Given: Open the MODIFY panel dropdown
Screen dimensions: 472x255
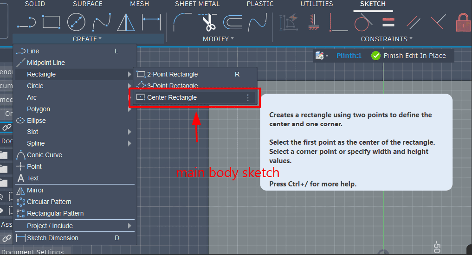Looking at the screenshot, I should 218,39.
